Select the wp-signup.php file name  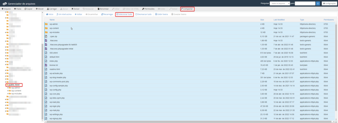coord(55,118)
